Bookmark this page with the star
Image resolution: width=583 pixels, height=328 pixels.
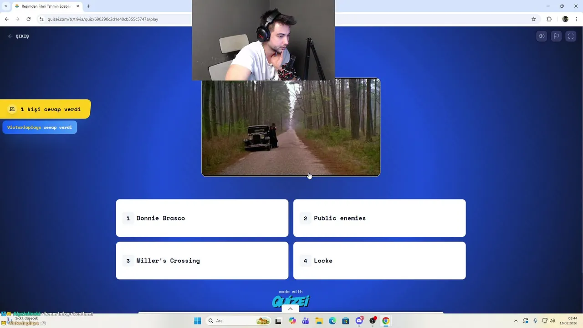coord(534,19)
